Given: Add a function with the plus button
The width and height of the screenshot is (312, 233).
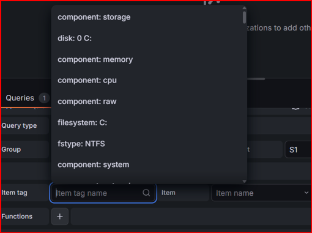Looking at the screenshot, I should point(60,216).
